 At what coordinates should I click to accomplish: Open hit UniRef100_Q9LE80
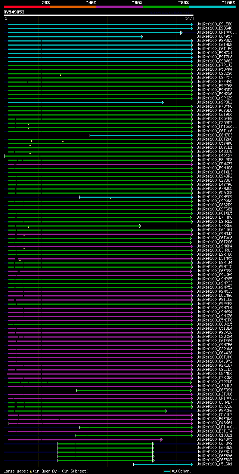pyautogui.click(x=214, y=24)
